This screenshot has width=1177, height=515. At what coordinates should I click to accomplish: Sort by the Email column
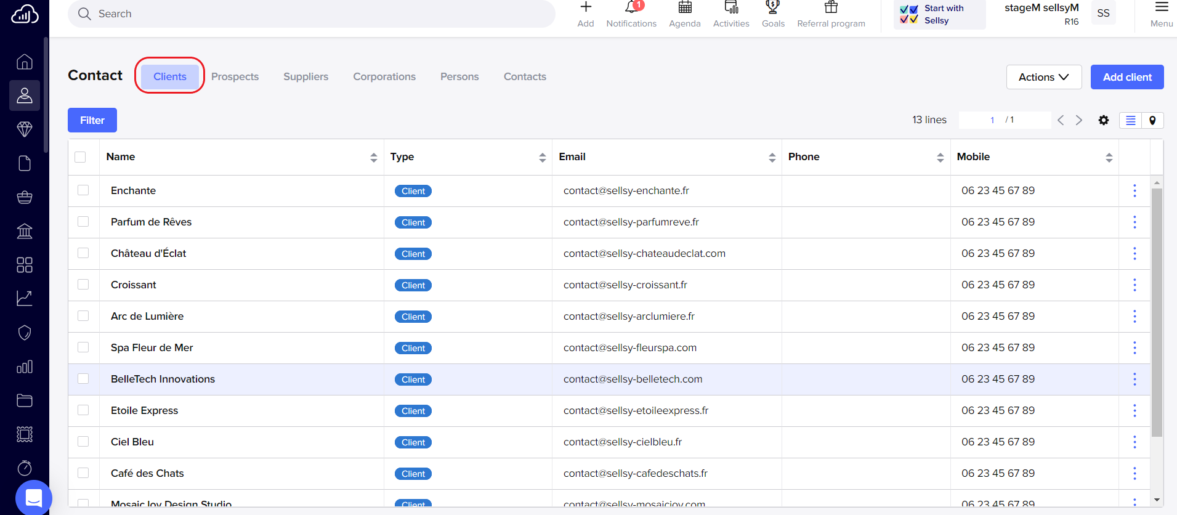pos(772,158)
